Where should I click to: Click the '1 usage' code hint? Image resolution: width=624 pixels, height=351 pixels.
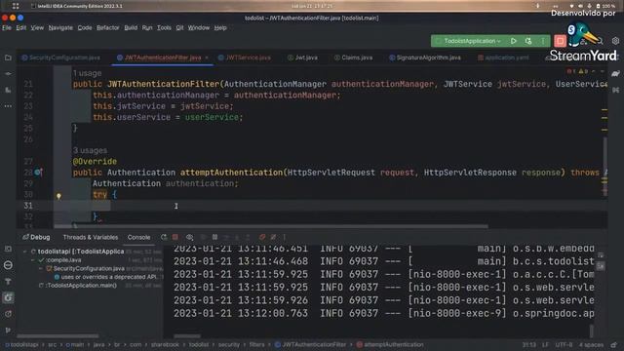[x=87, y=73]
